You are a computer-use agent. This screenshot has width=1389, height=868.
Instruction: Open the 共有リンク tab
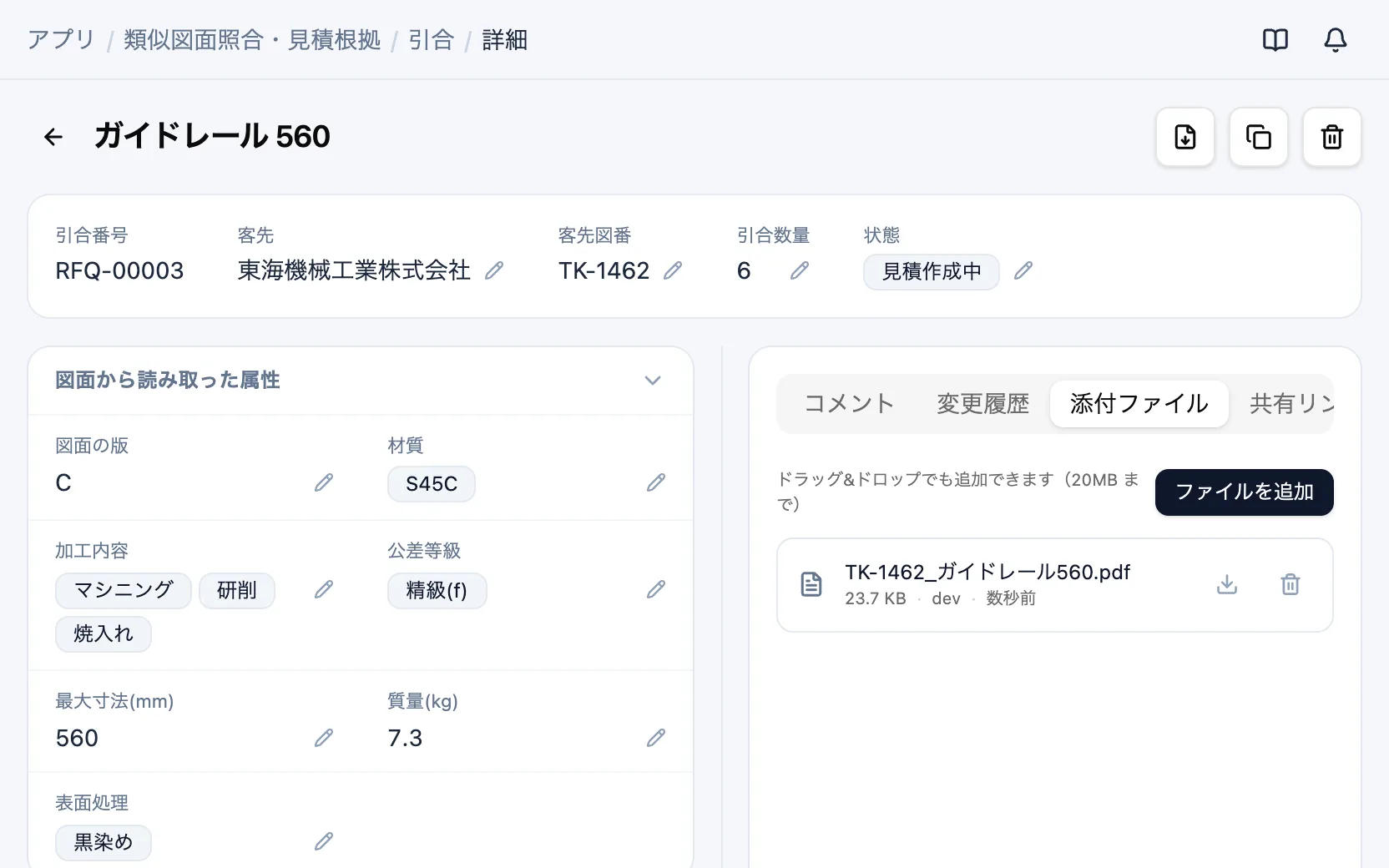(x=1291, y=404)
